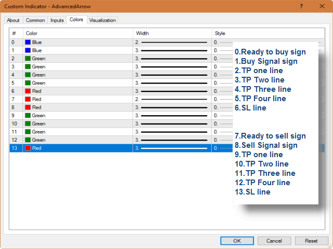Switch to the Inputs tab
This screenshot has width=333, height=249.
(57, 20)
